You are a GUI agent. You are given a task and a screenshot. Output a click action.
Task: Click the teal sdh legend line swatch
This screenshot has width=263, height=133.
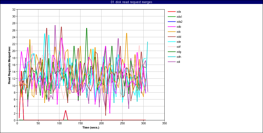point(171,57)
